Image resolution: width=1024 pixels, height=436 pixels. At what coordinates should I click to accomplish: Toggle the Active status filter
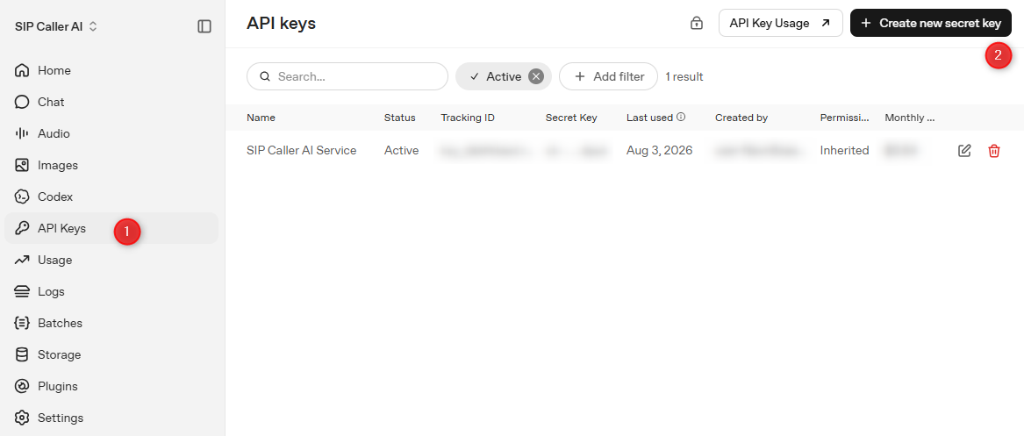click(496, 76)
